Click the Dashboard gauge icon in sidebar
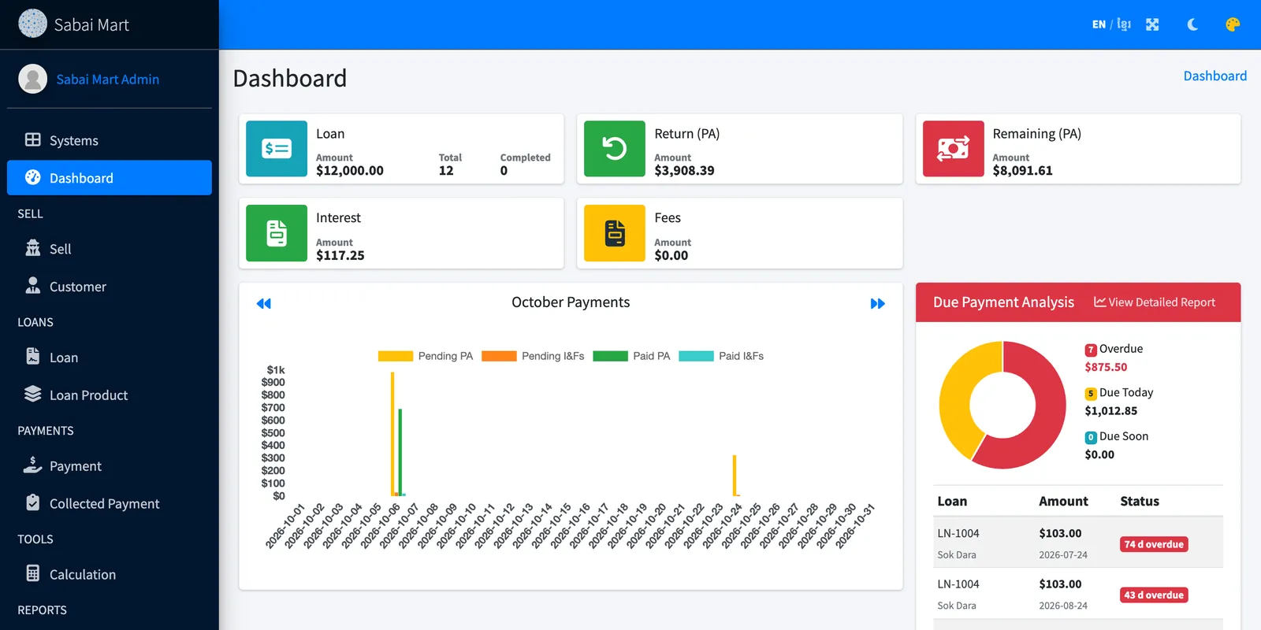1261x630 pixels. pos(32,177)
